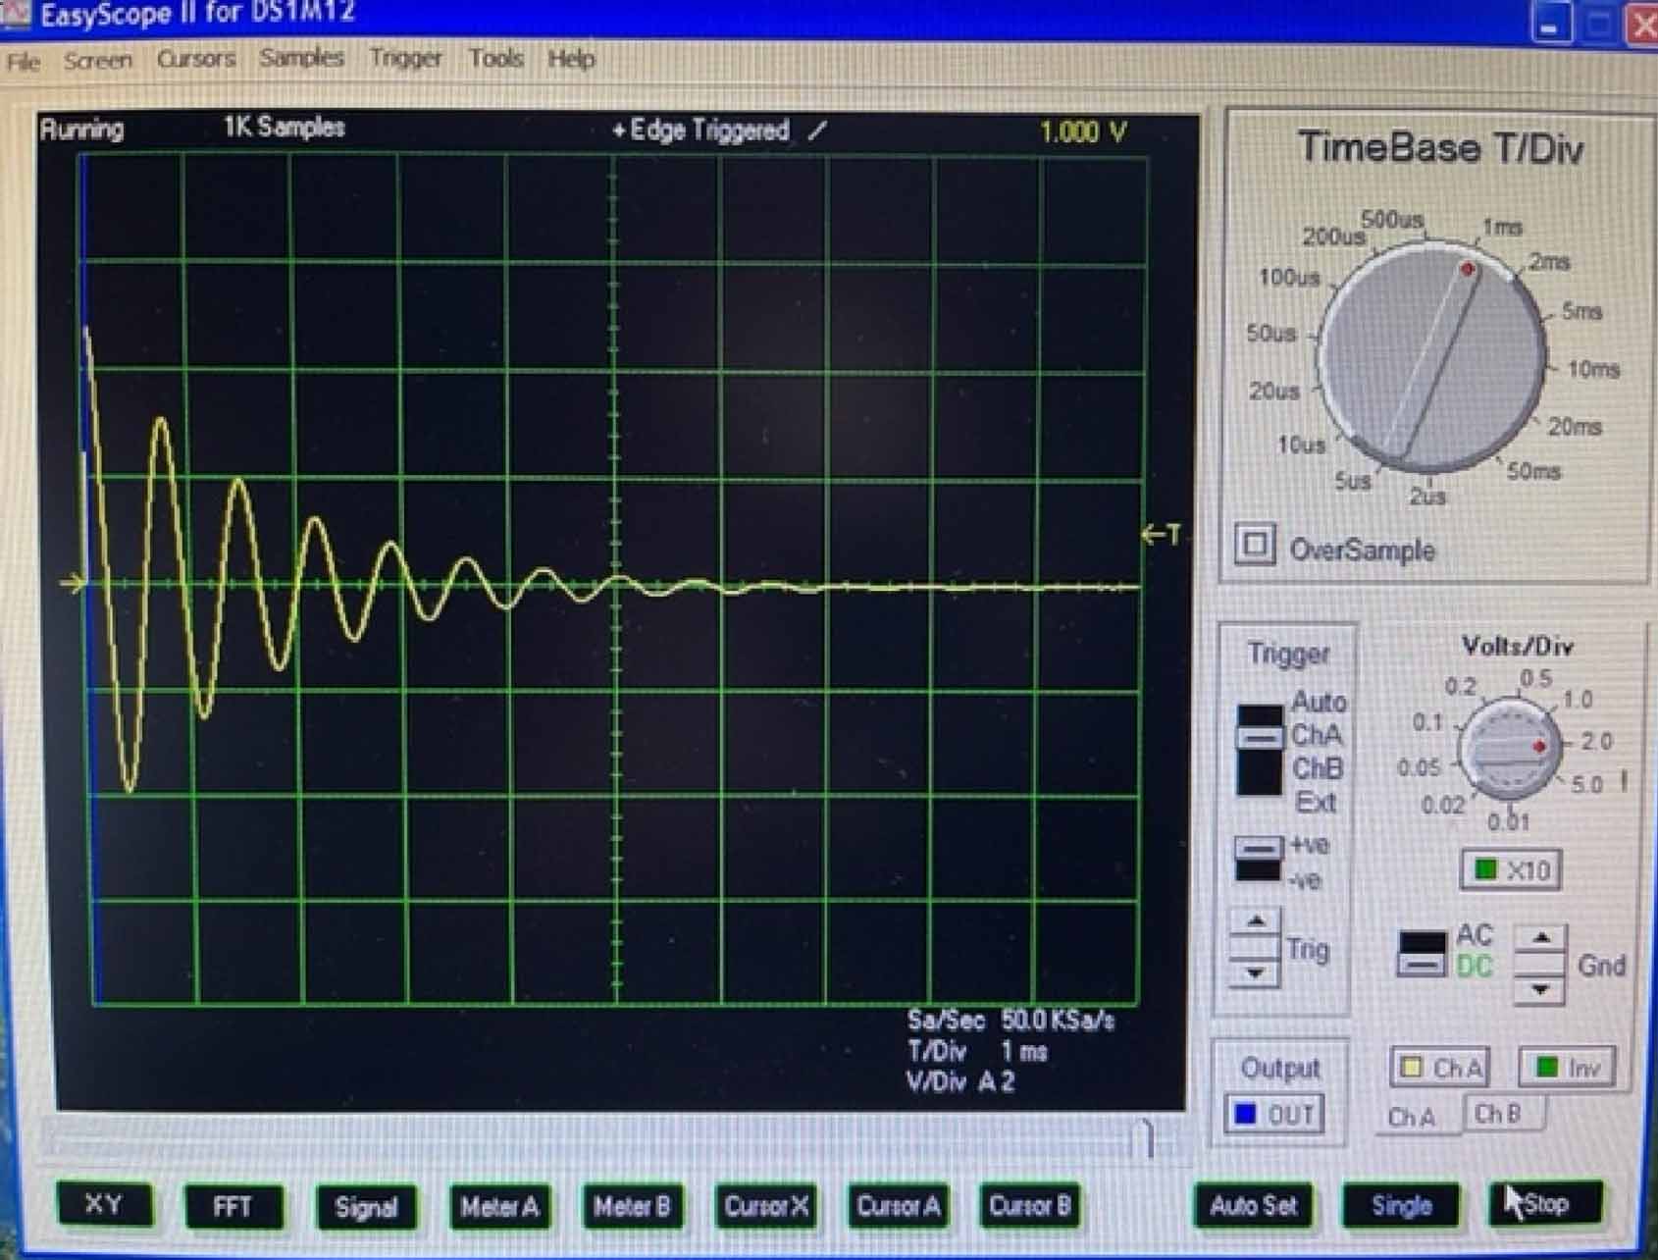
Task: Open the Screen menu
Action: [x=97, y=61]
